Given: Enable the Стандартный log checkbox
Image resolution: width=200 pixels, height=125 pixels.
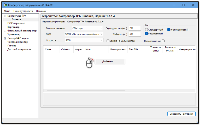Looking at the screenshot, I should pyautogui.click(x=146, y=30).
